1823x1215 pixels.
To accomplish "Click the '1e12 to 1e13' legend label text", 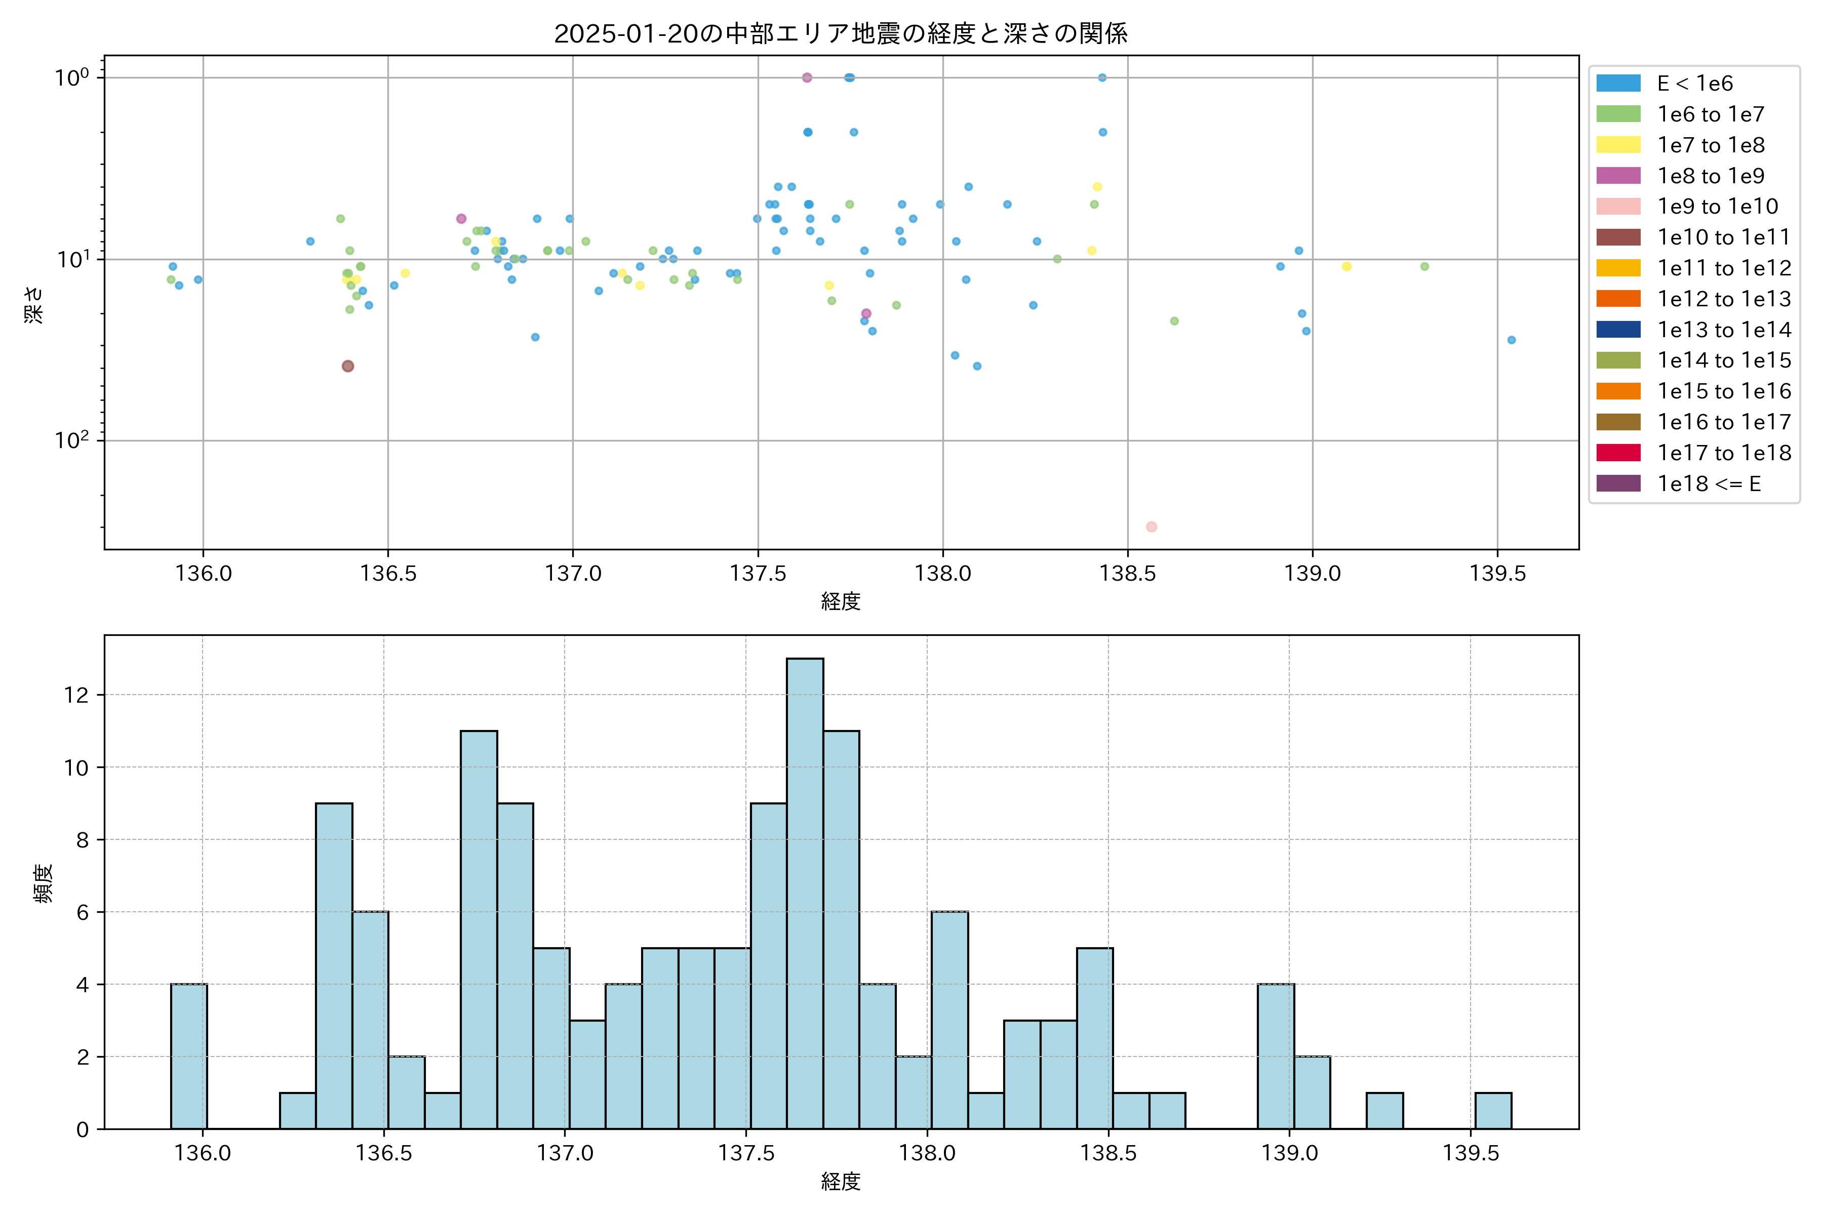I will 1724,299.
